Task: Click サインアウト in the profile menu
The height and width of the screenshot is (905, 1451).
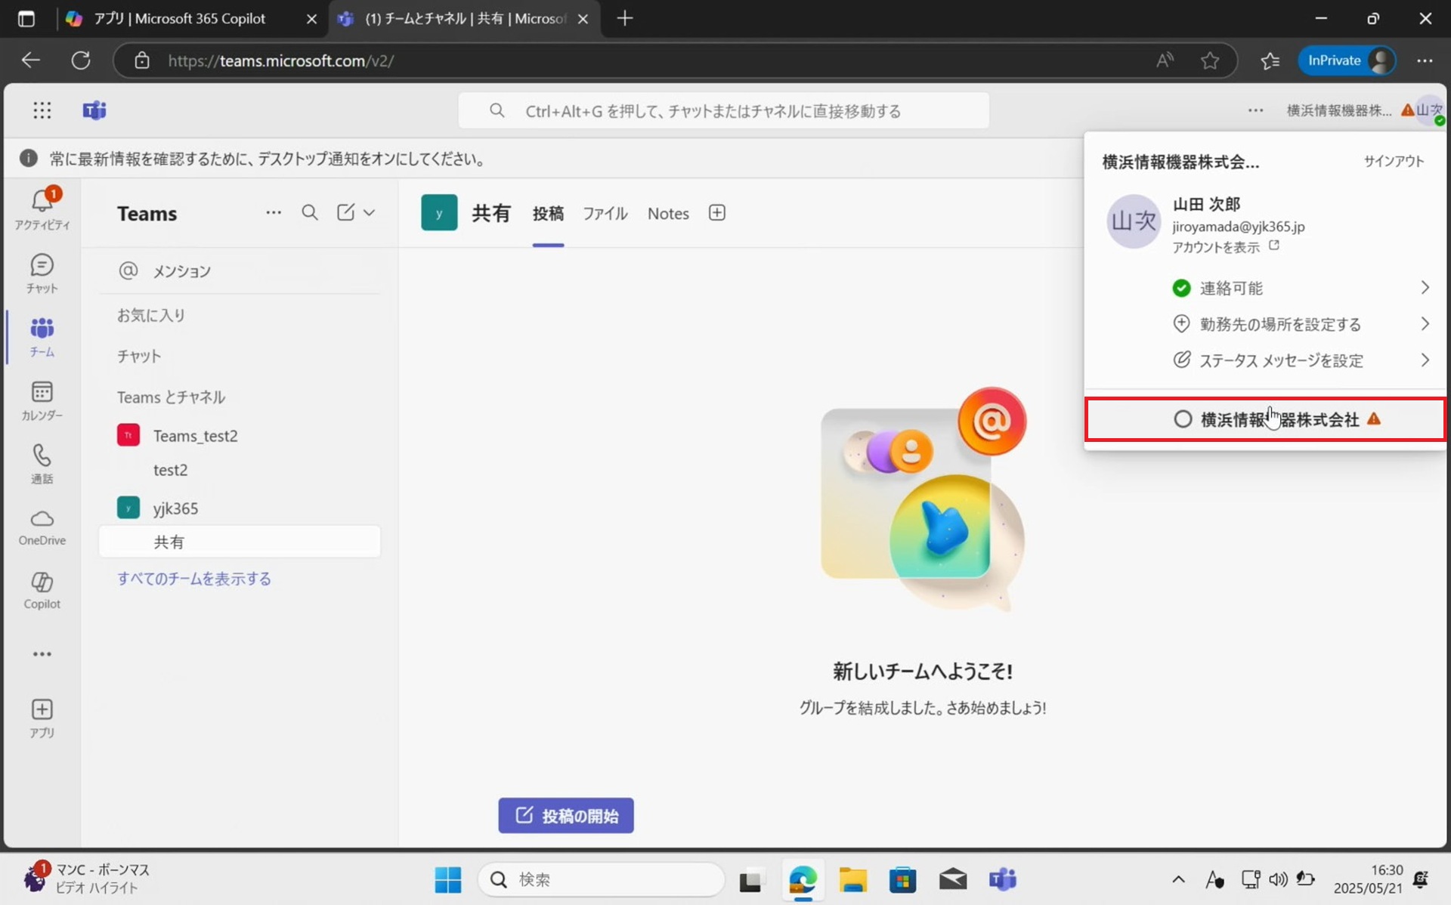Action: [x=1394, y=161]
